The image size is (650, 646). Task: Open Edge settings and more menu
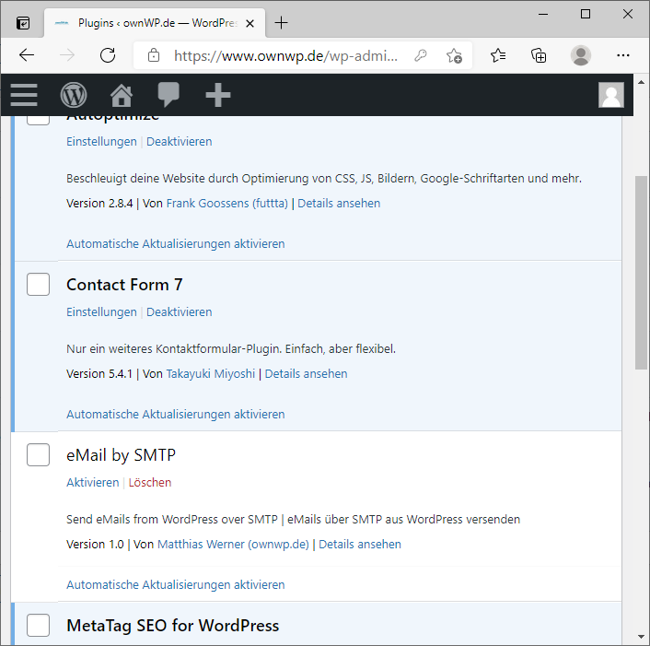[623, 55]
